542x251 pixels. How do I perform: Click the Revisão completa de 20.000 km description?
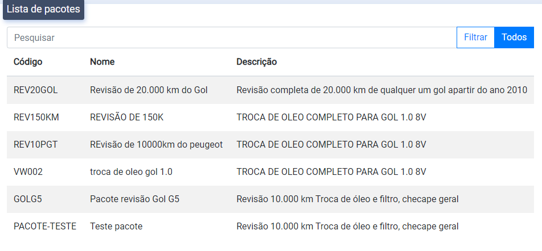(x=381, y=90)
